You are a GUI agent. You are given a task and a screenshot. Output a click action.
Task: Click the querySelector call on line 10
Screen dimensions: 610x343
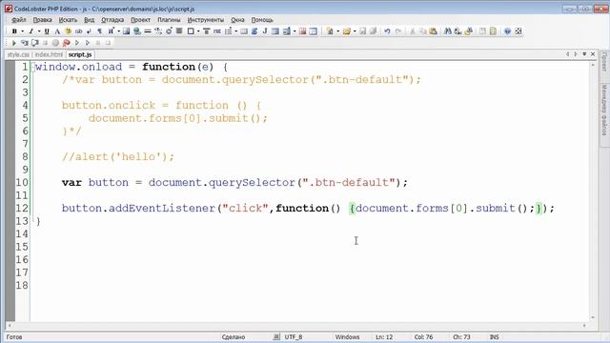point(252,182)
